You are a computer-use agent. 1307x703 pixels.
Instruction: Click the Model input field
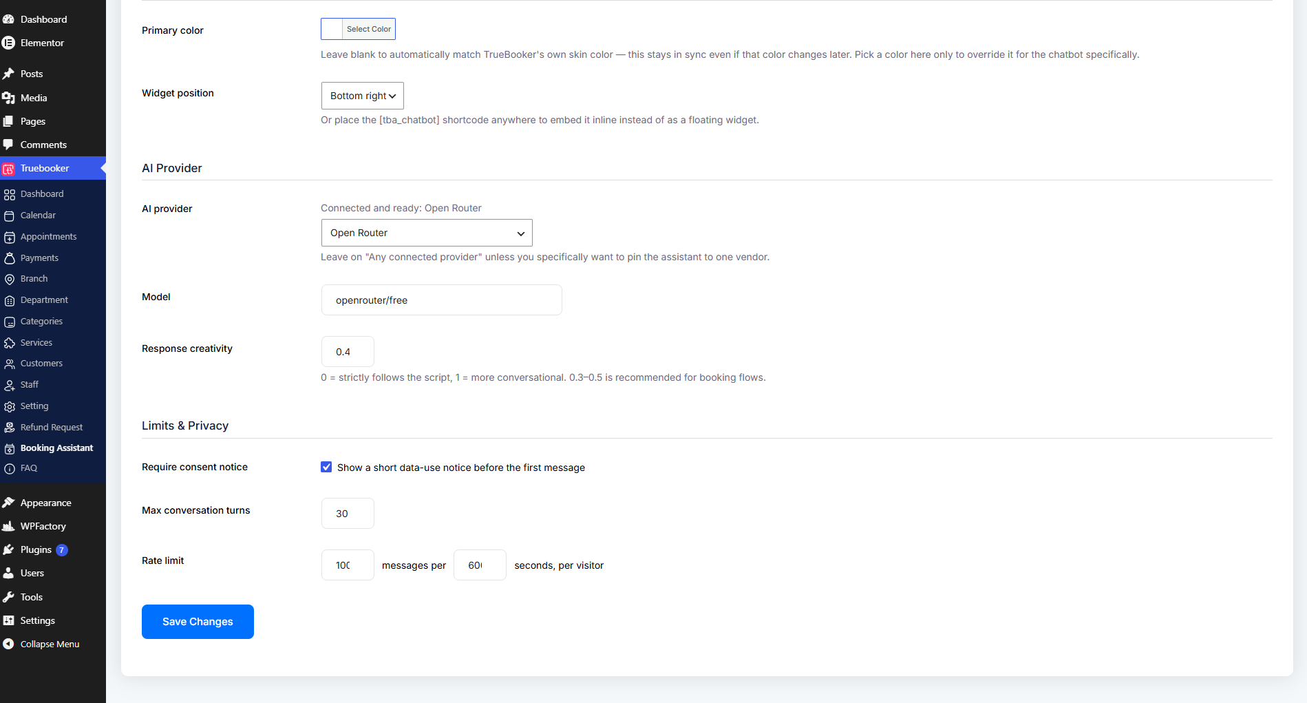tap(442, 300)
